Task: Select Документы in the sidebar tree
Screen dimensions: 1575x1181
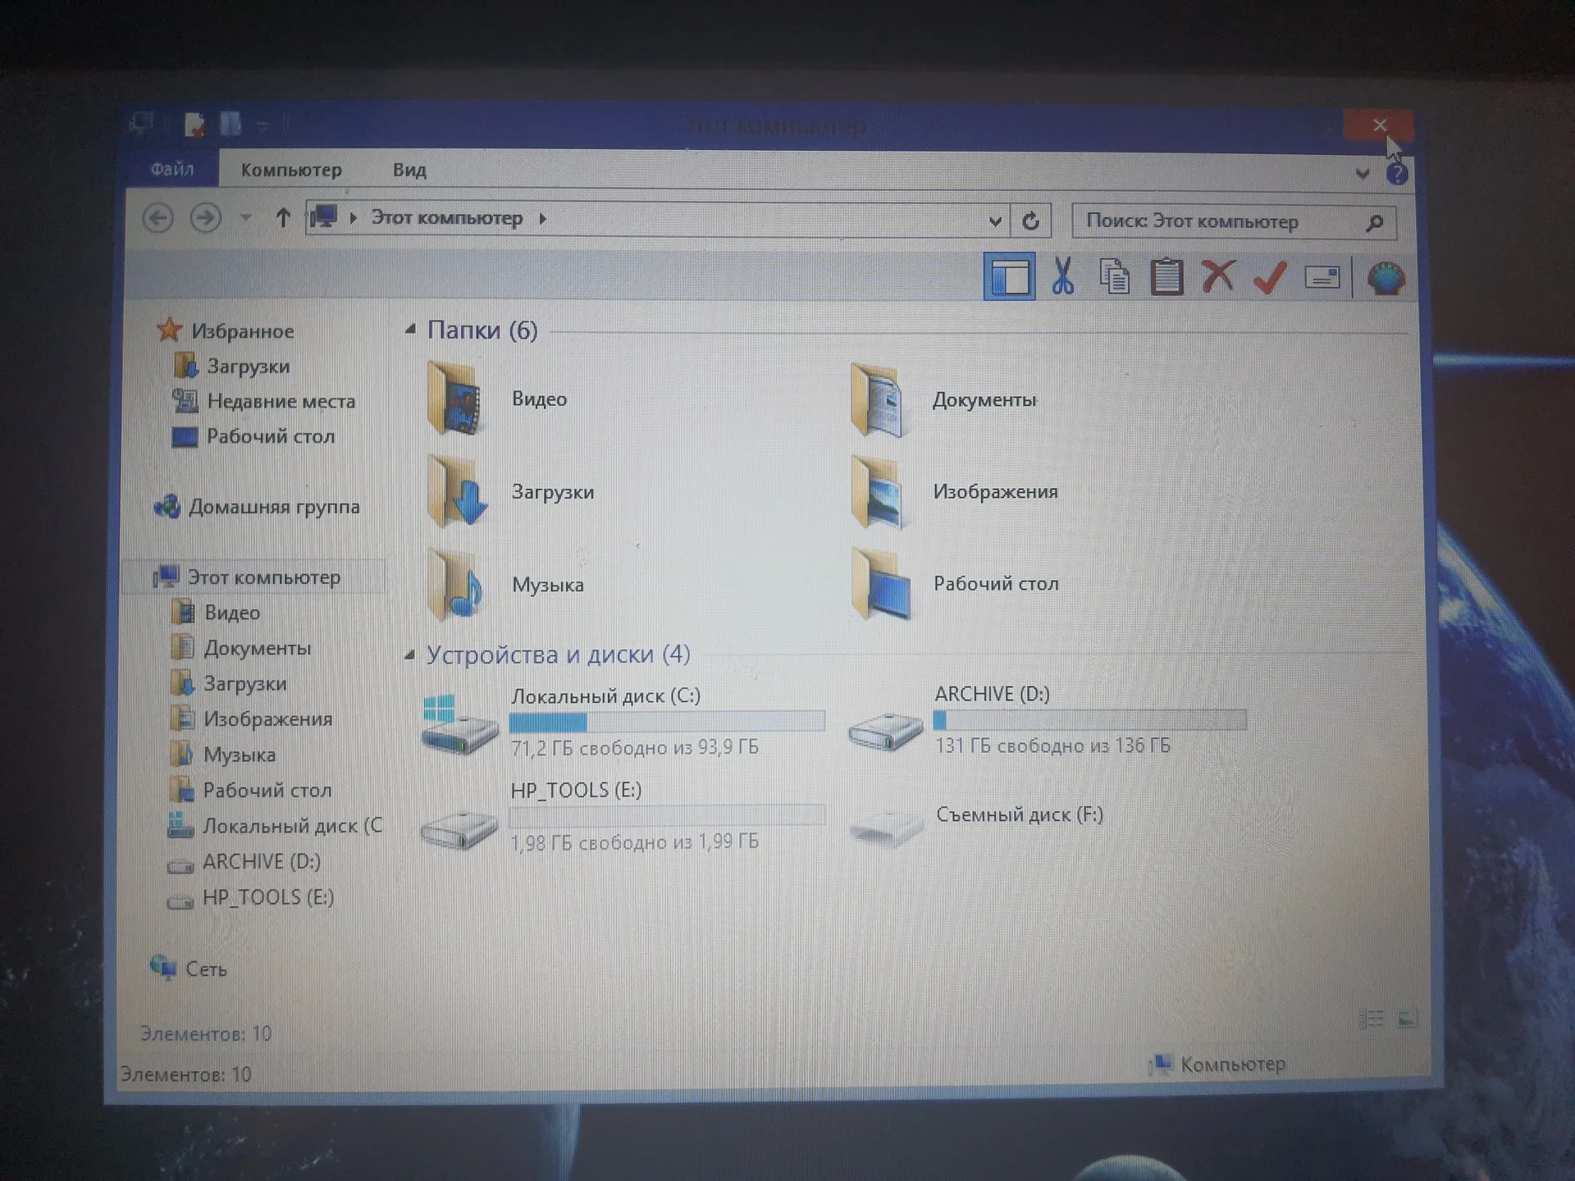Action: click(x=240, y=649)
